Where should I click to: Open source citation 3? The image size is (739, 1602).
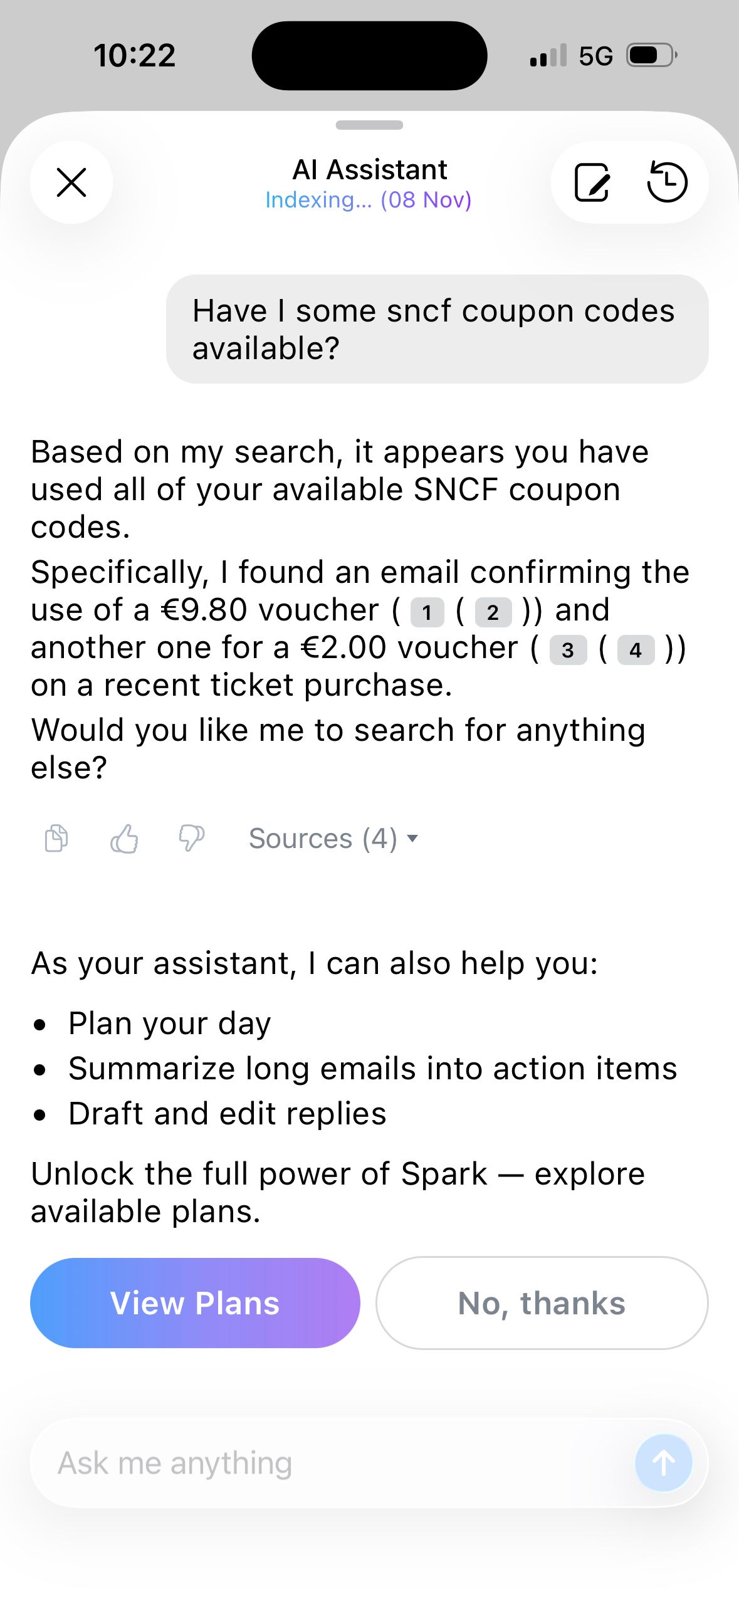568,650
